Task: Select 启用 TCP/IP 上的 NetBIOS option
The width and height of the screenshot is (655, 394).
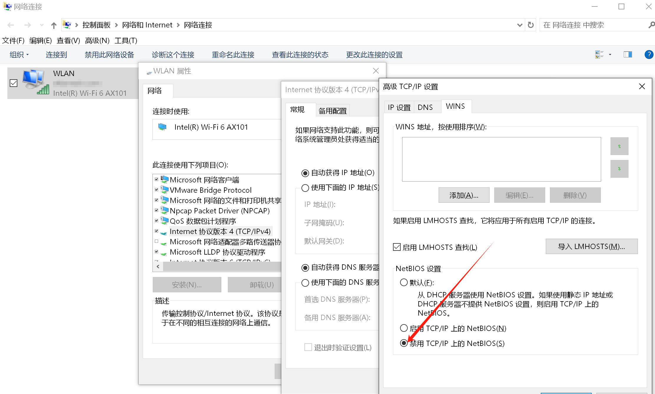Action: 404,328
